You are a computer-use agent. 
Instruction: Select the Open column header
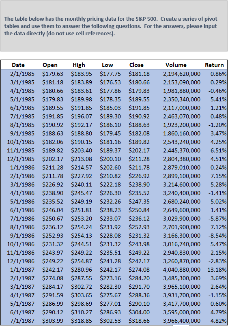pyautogui.click(x=50, y=65)
